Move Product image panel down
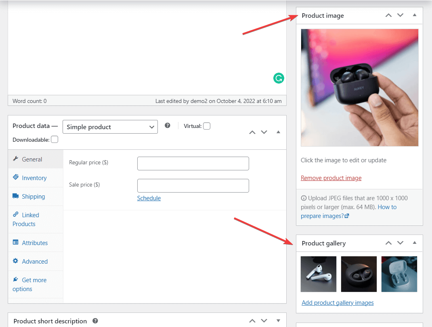This screenshot has height=327, width=432. (x=401, y=15)
